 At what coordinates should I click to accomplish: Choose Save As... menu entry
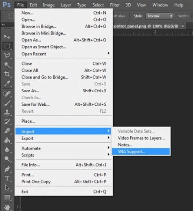[x=64, y=91]
